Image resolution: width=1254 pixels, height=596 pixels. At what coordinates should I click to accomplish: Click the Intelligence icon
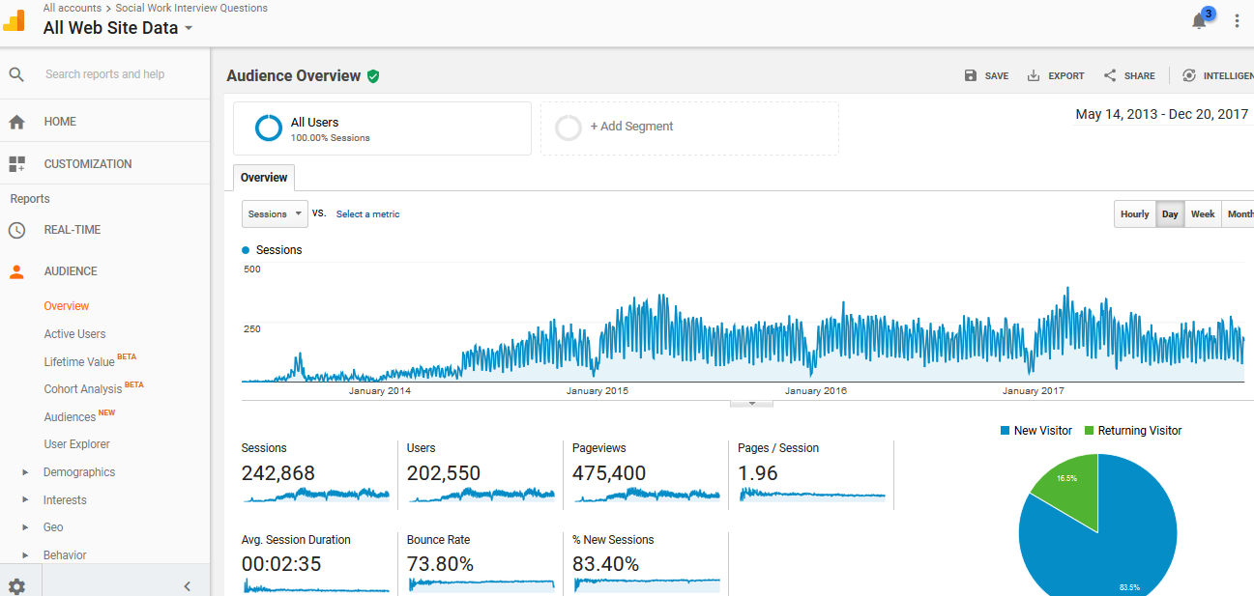click(x=1189, y=75)
